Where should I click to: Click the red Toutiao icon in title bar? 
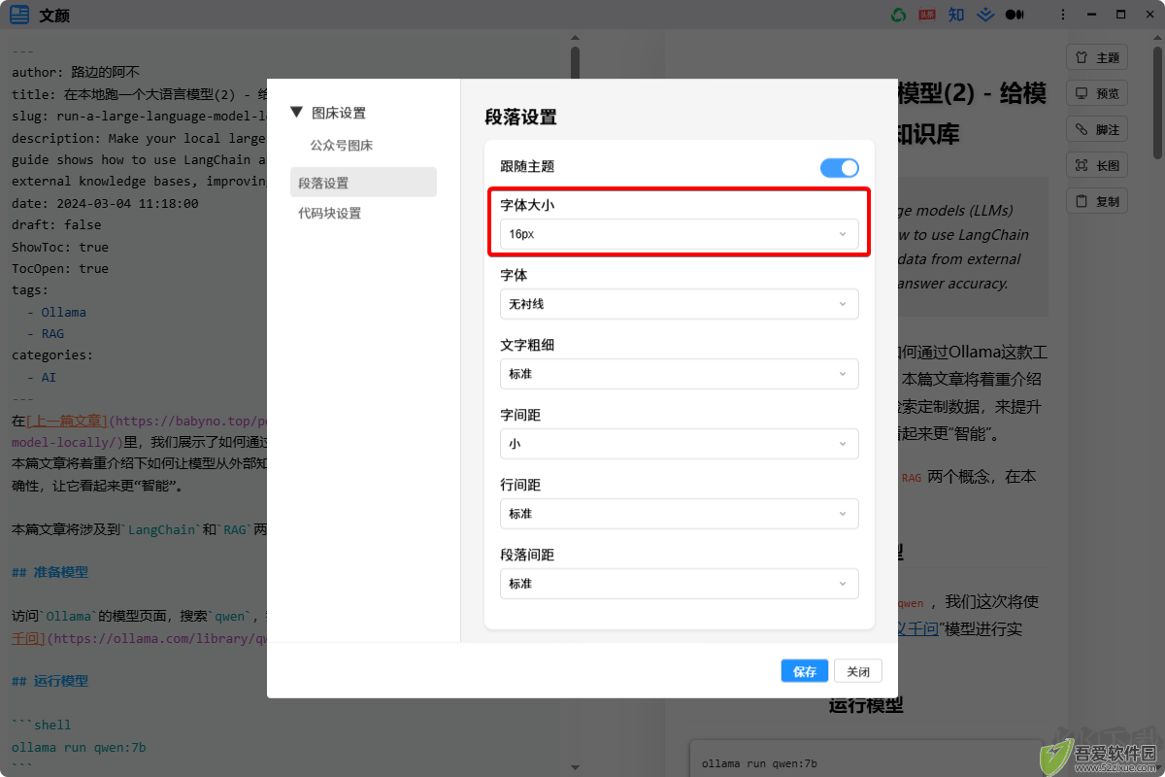pyautogui.click(x=927, y=15)
